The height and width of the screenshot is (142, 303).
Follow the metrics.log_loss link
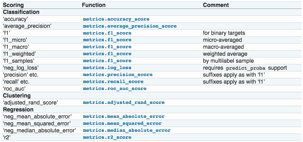[107, 68]
